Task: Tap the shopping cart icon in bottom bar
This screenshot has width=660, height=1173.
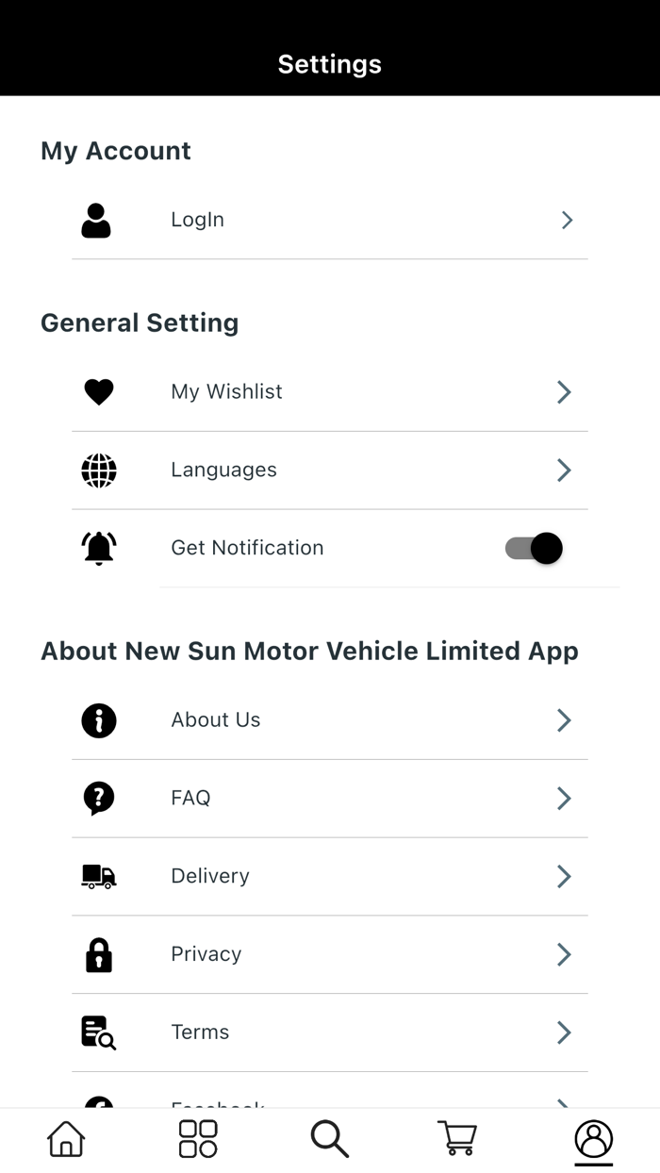Action: tap(456, 1138)
